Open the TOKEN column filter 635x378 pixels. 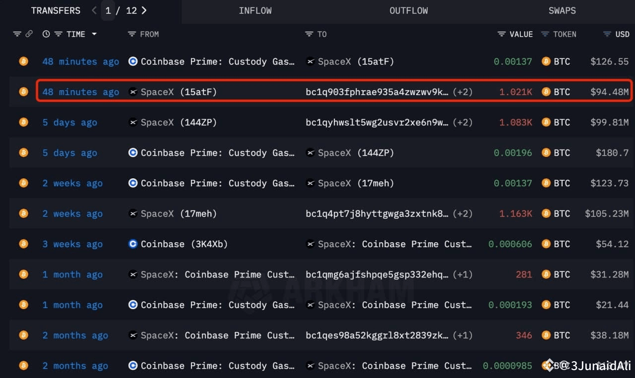tap(545, 34)
